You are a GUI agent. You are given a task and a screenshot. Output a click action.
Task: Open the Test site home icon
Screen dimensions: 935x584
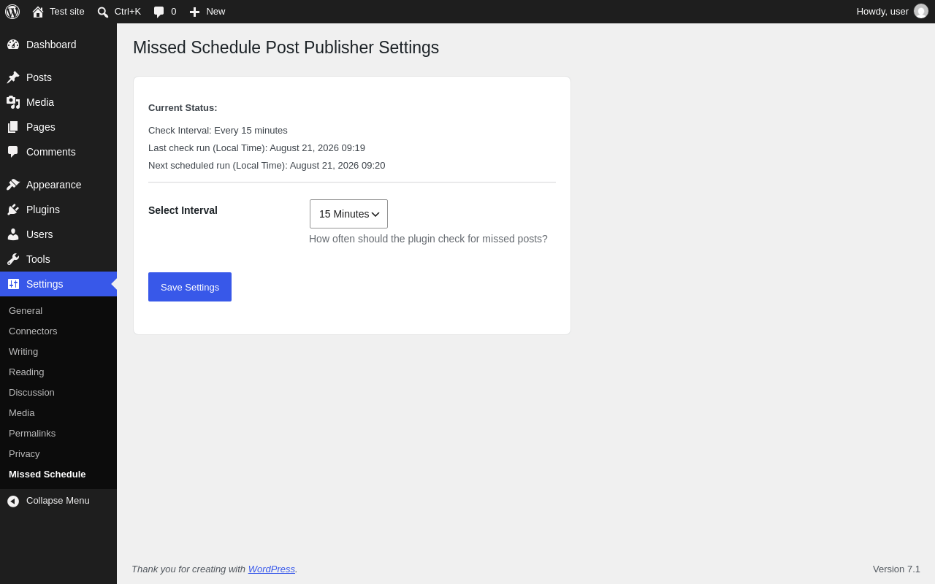[38, 12]
